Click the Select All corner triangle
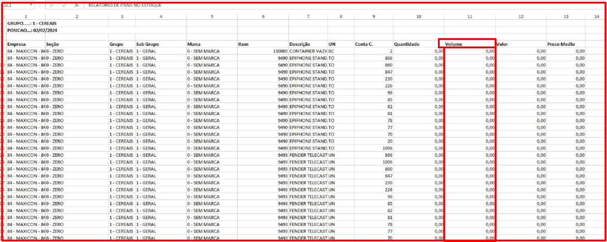607x242 pixels. (4, 17)
